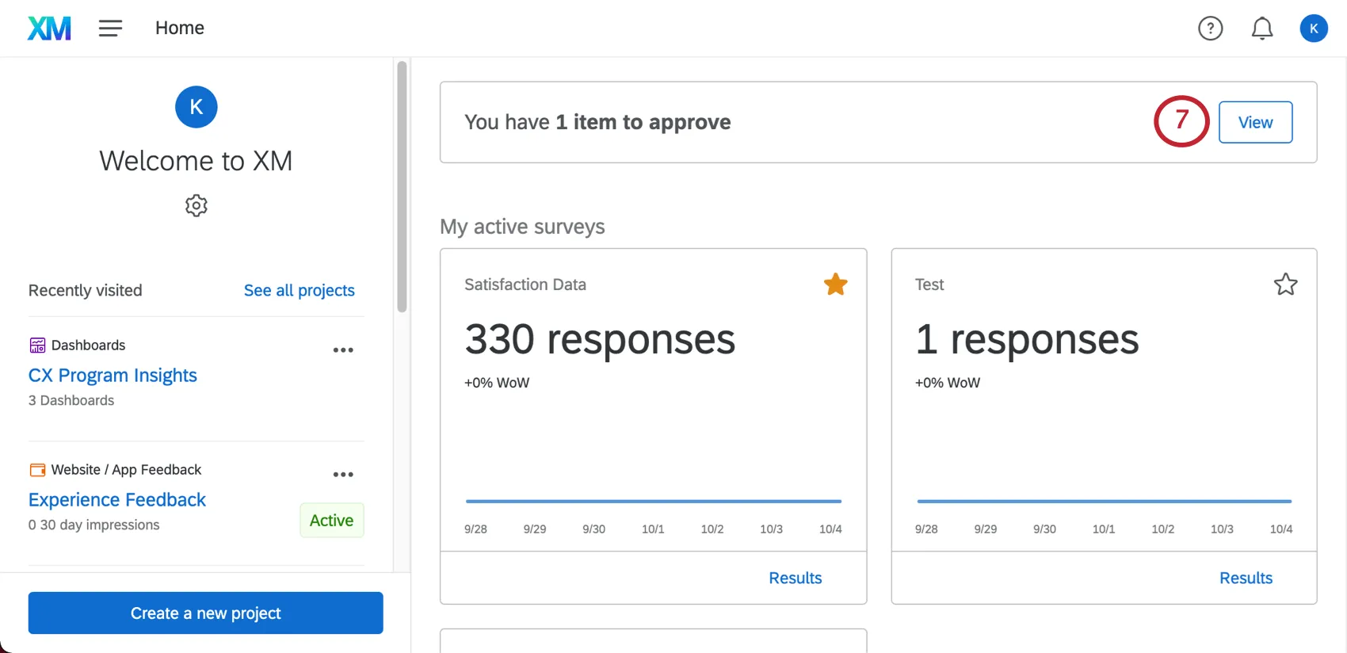Click Create a new project button

pos(205,613)
